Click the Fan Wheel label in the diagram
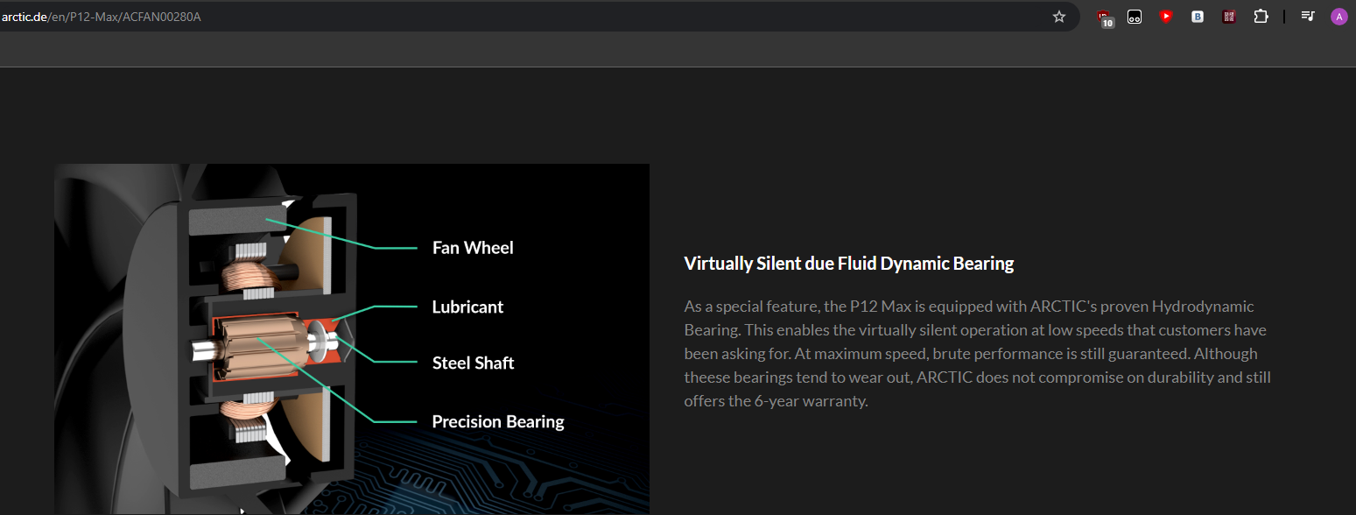This screenshot has width=1356, height=515. tap(473, 248)
